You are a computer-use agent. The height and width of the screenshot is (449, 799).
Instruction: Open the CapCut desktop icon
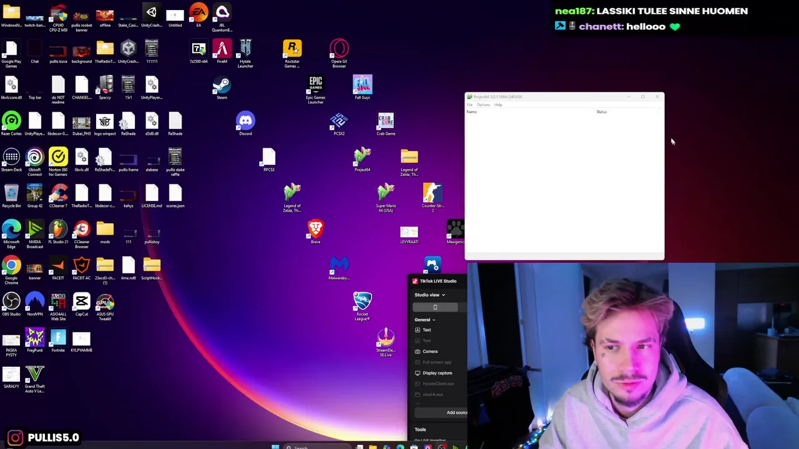click(82, 304)
